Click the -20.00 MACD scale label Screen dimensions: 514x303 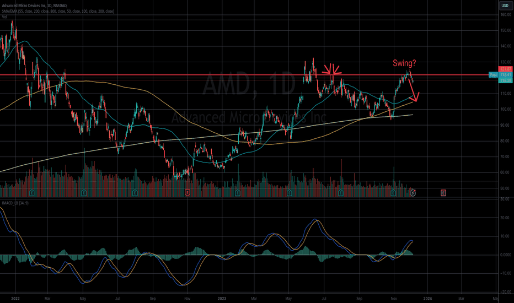[506, 292]
